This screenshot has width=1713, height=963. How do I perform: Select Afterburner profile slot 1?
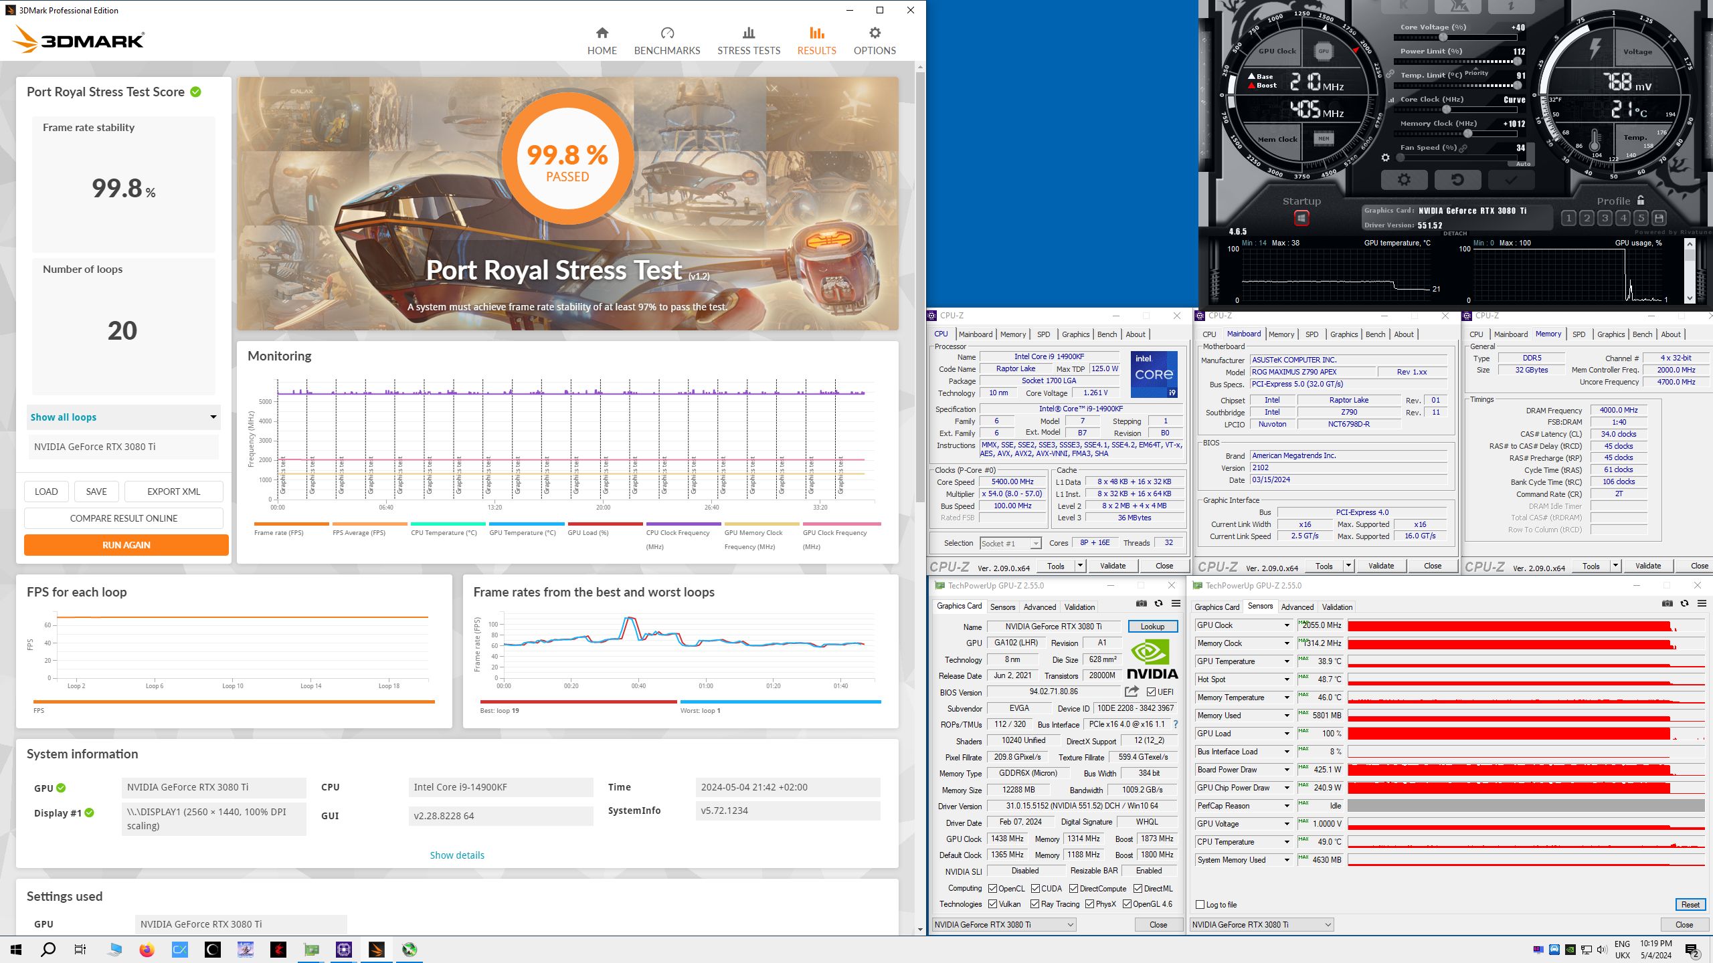(1568, 218)
